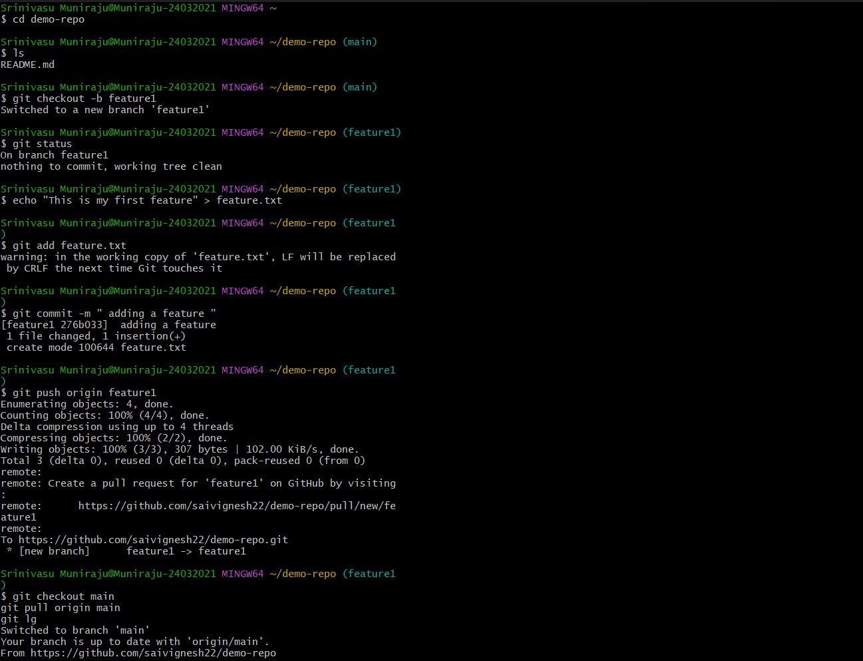Click the echo 'This is my first feature' command
The image size is (863, 661).
pos(141,200)
